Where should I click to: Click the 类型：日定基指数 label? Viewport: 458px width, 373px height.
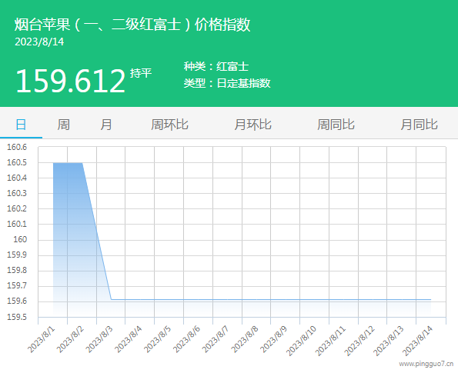(x=227, y=83)
